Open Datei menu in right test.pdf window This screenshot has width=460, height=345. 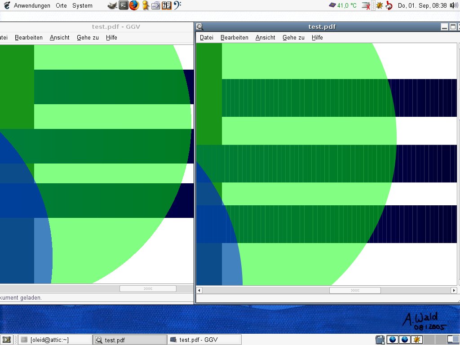coord(207,37)
